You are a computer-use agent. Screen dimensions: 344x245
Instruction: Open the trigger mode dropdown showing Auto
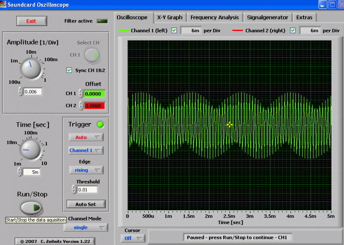tap(86, 137)
